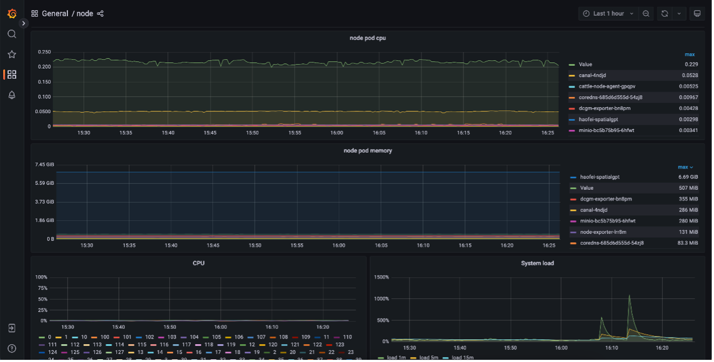Click the sign-in icon in sidebar
Viewport: 714px width, 362px height.
click(12, 328)
